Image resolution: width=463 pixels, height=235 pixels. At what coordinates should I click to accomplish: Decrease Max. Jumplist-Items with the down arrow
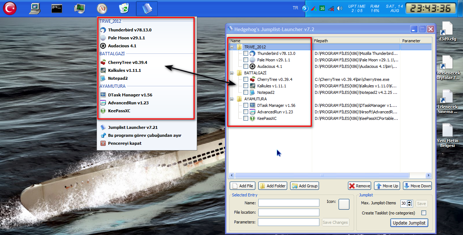(x=409, y=205)
